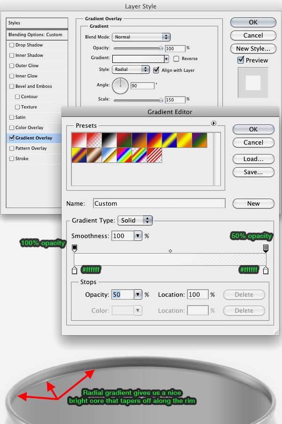Select the right white color stop
The width and height of the screenshot is (282, 424).
(x=266, y=270)
